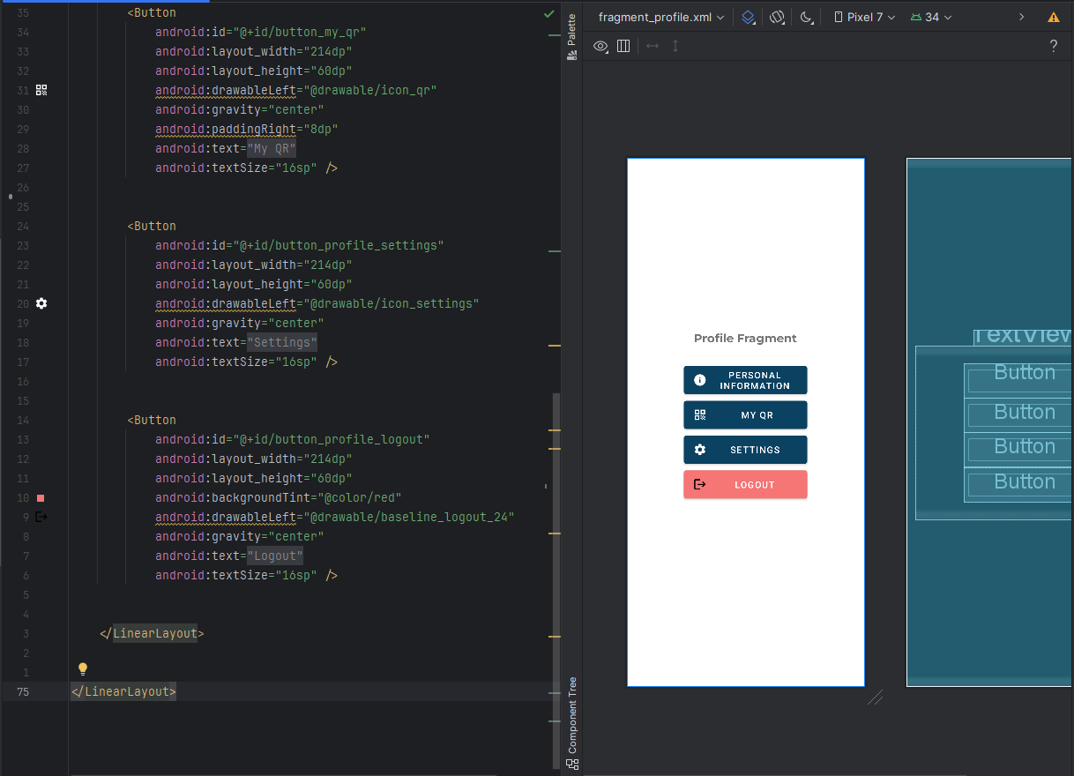1074x776 pixels.
Task: Click the yellow lightbulb quick-fix icon
Action: [x=83, y=668]
